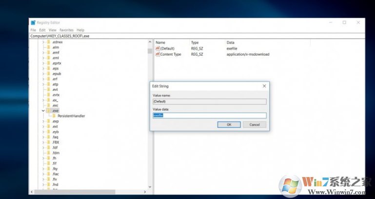Expand the .edrwx tree node
The width and height of the screenshot is (375, 199).
point(43,42)
